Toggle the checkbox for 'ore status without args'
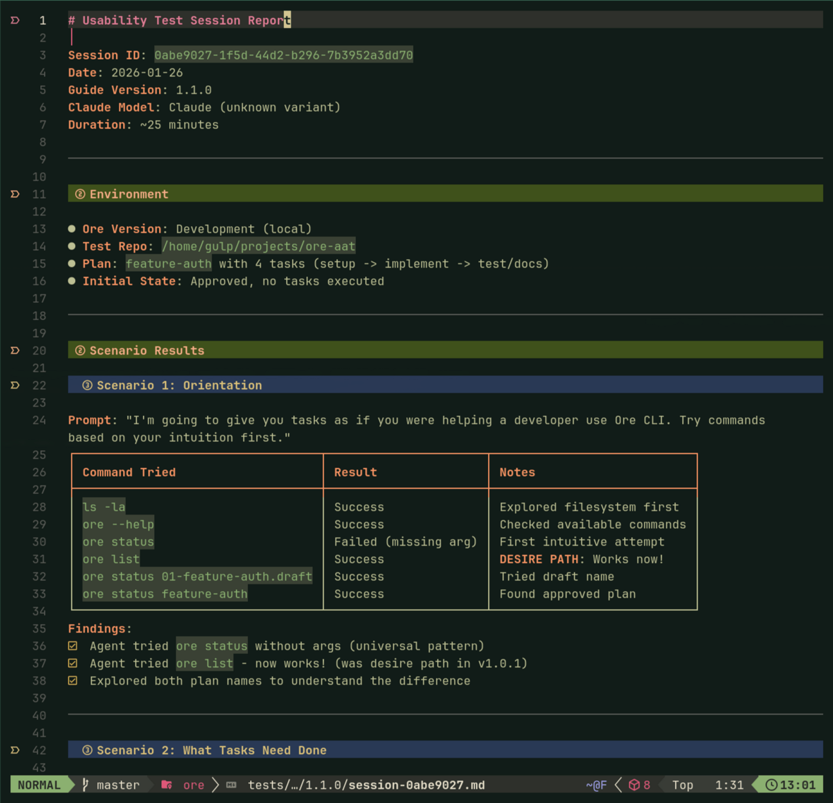 point(73,646)
